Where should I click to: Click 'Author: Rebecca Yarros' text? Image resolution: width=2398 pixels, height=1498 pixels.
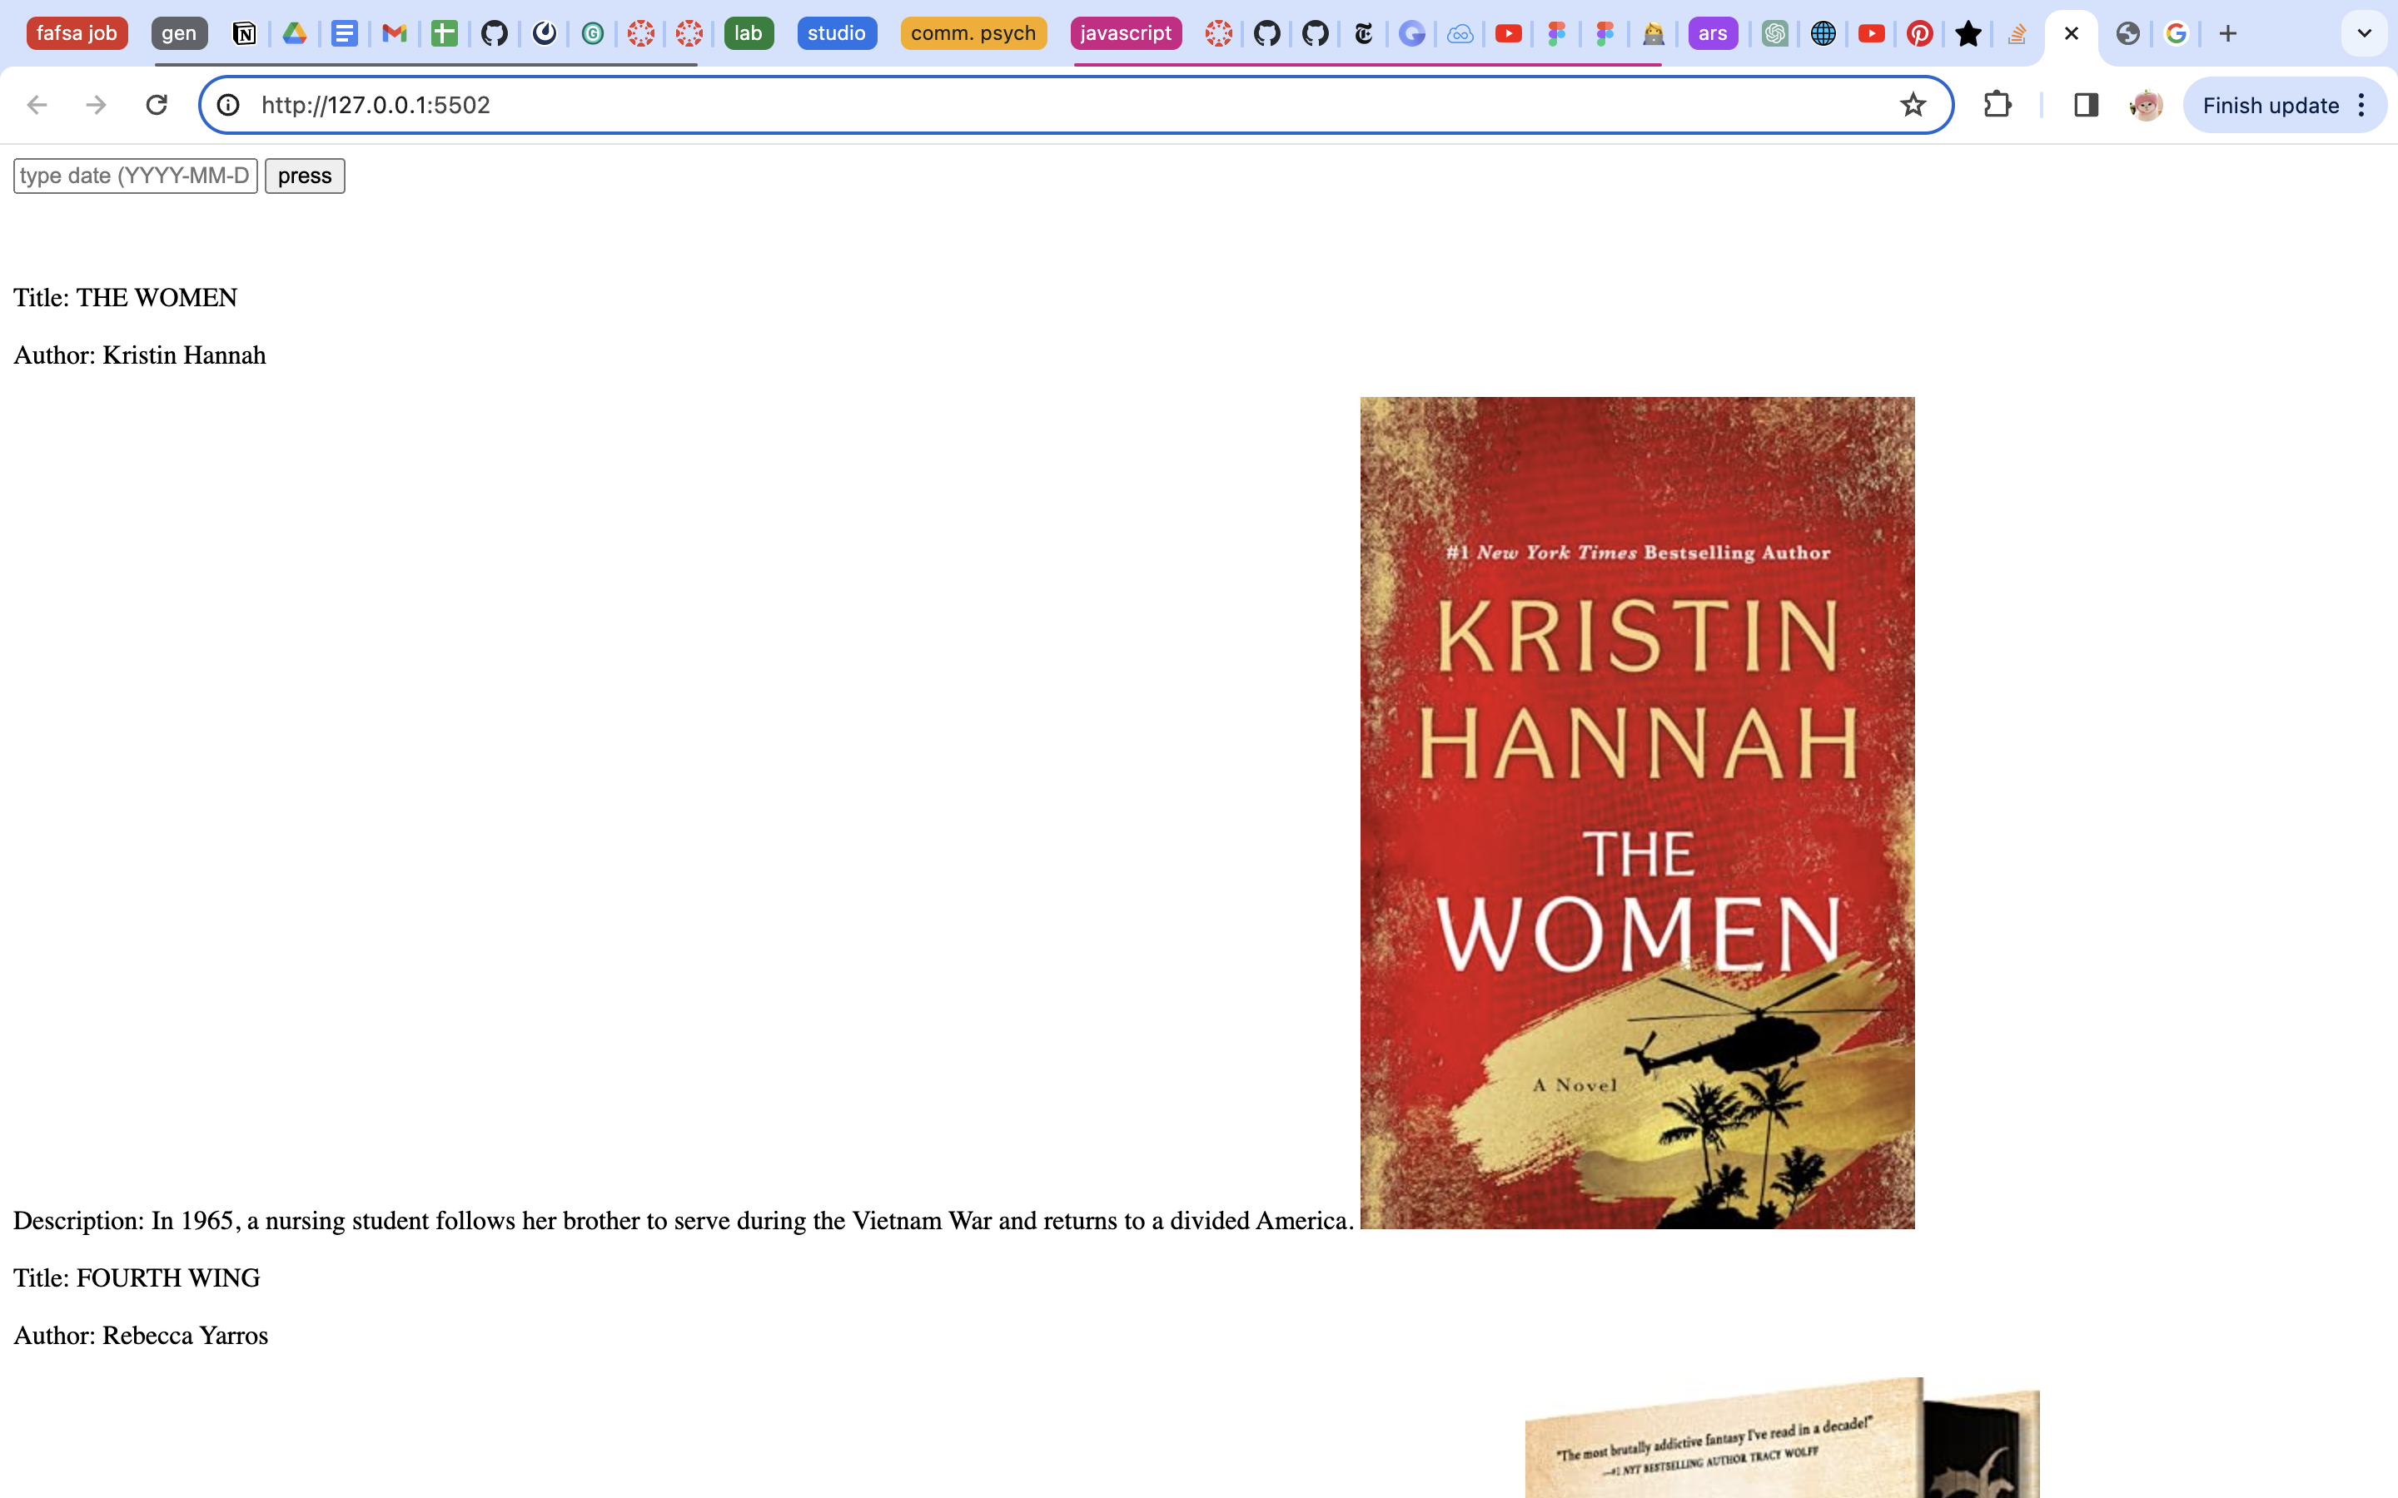[x=141, y=1336]
